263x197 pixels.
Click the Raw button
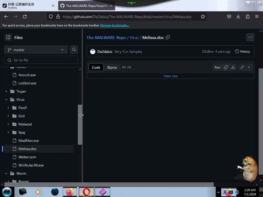point(217,67)
